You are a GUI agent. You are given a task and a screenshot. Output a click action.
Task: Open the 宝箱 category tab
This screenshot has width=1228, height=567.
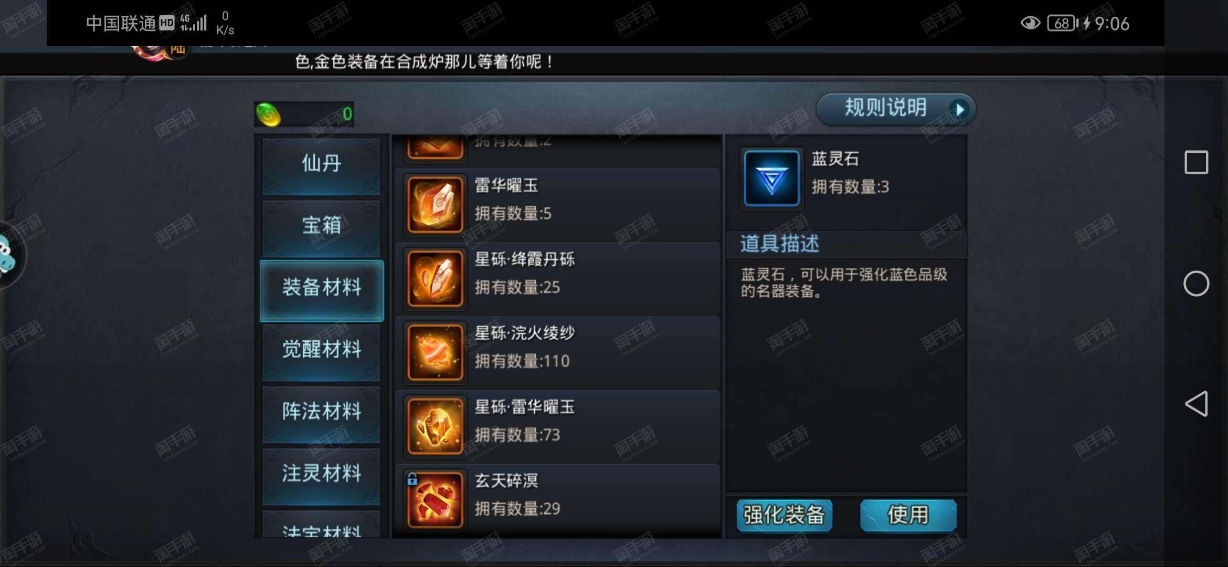point(322,226)
